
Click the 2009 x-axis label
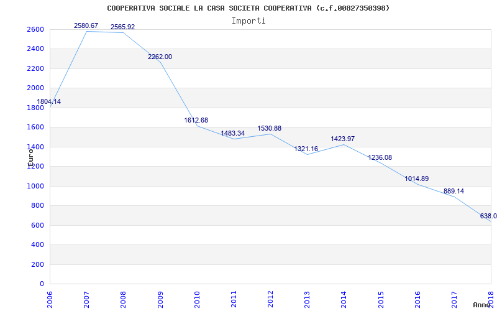pos(160,299)
